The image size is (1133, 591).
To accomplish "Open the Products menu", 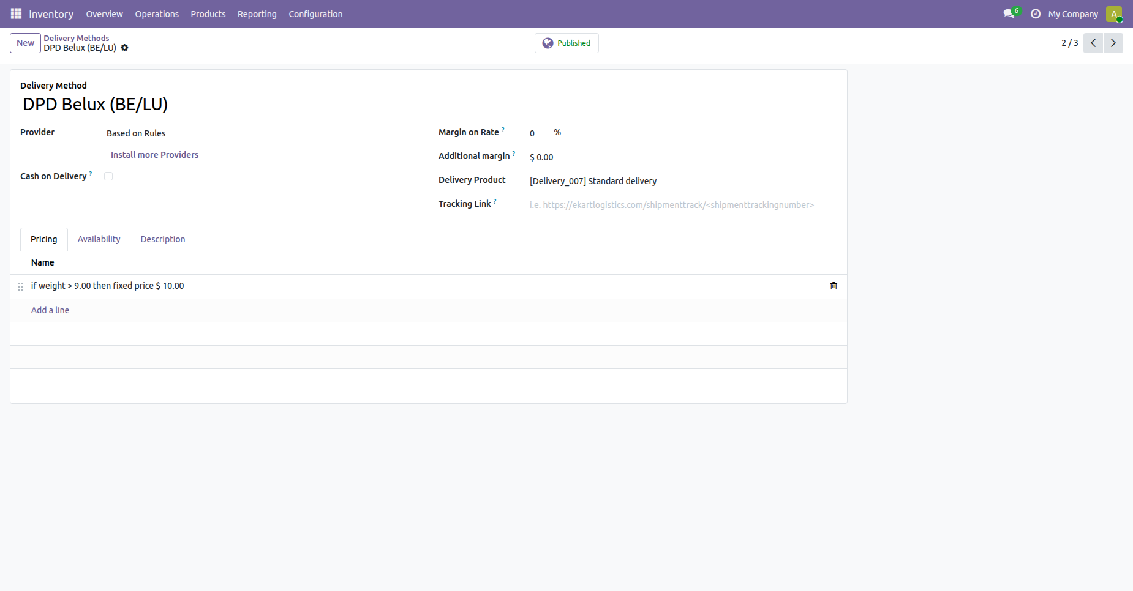I will (208, 13).
